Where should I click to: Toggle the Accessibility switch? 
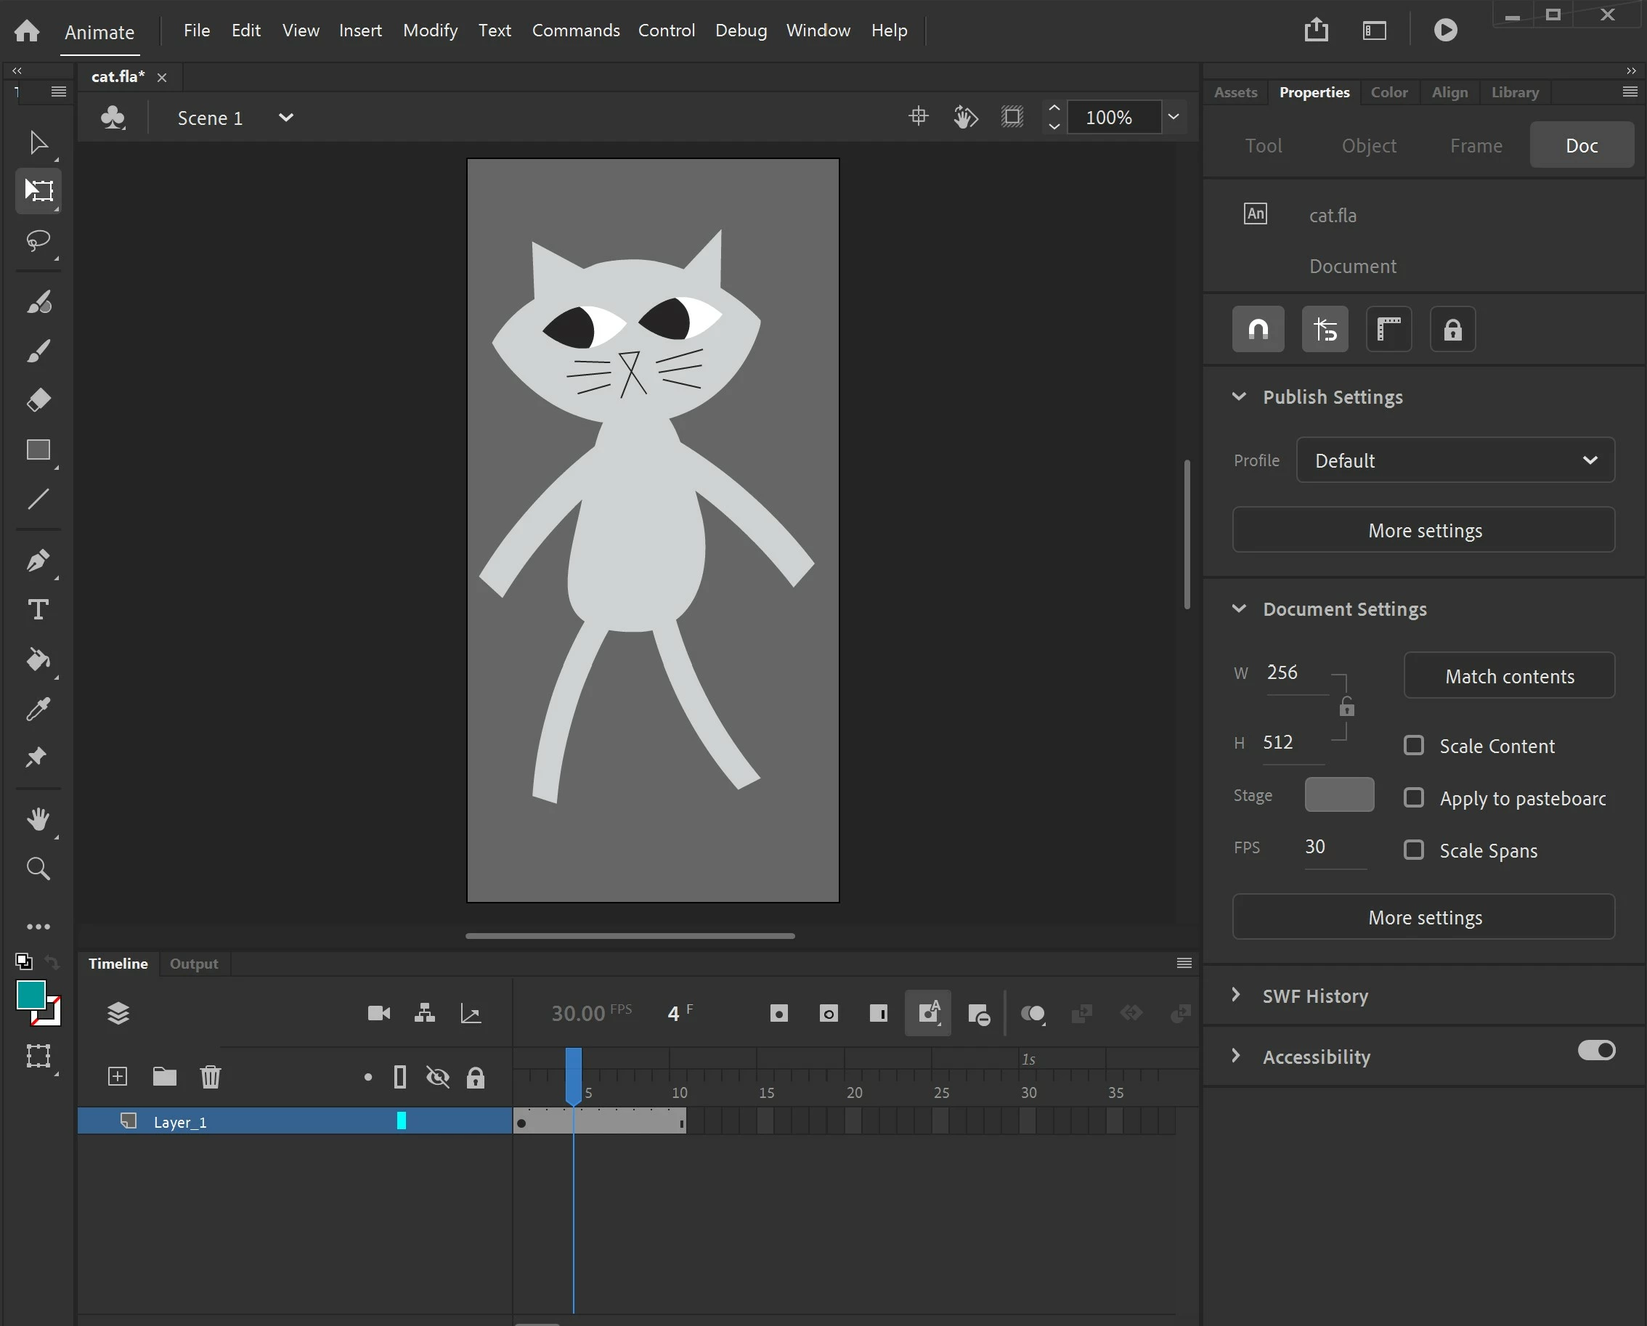[x=1596, y=1050]
